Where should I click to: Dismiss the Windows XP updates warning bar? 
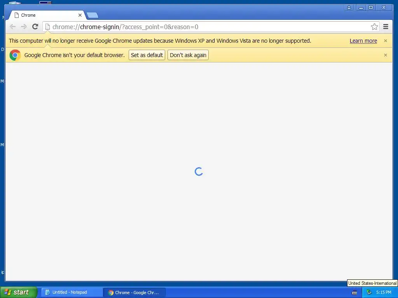click(385, 41)
